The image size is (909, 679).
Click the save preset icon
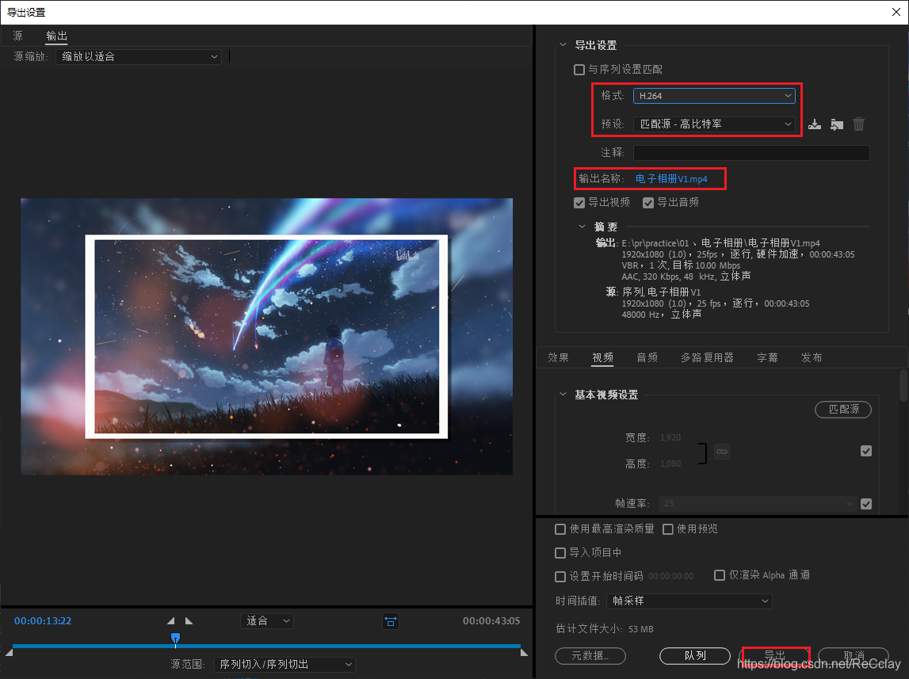click(815, 124)
